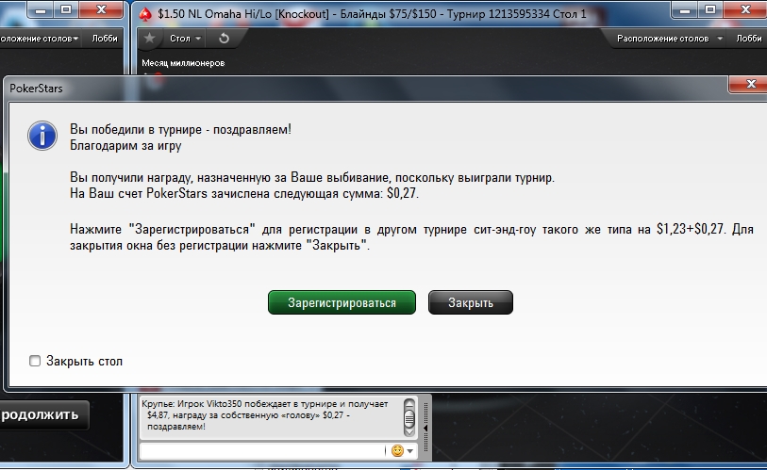The image size is (767, 470).
Task: Collapse the chat panel with the side arrow
Action: click(425, 428)
